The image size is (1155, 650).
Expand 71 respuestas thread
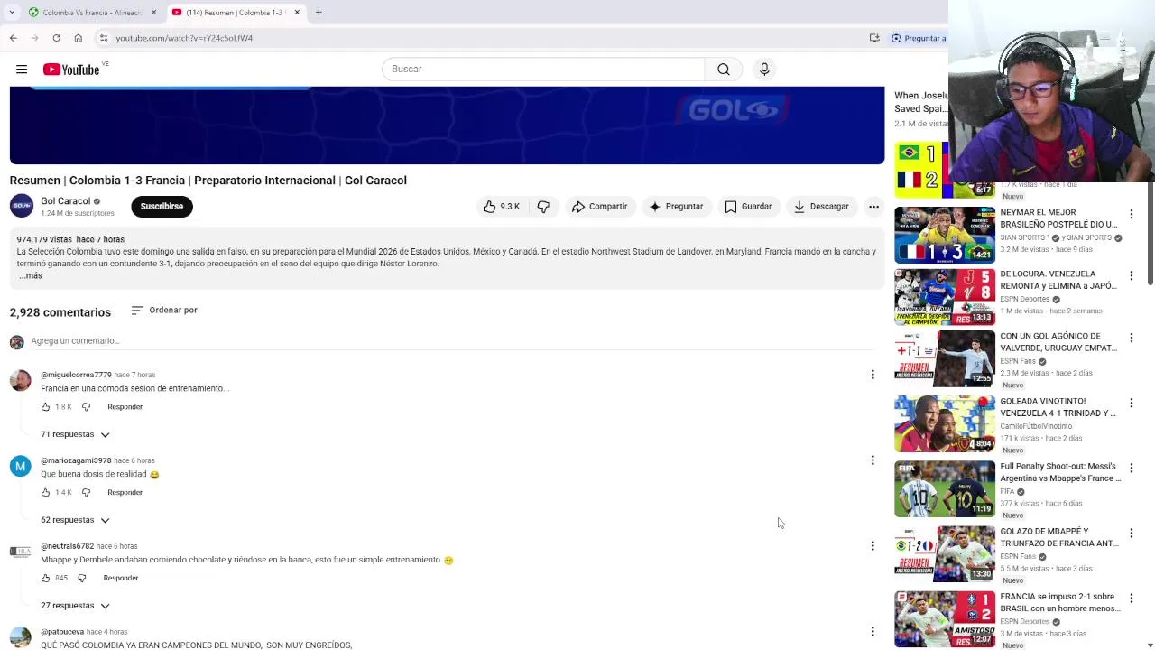click(75, 434)
